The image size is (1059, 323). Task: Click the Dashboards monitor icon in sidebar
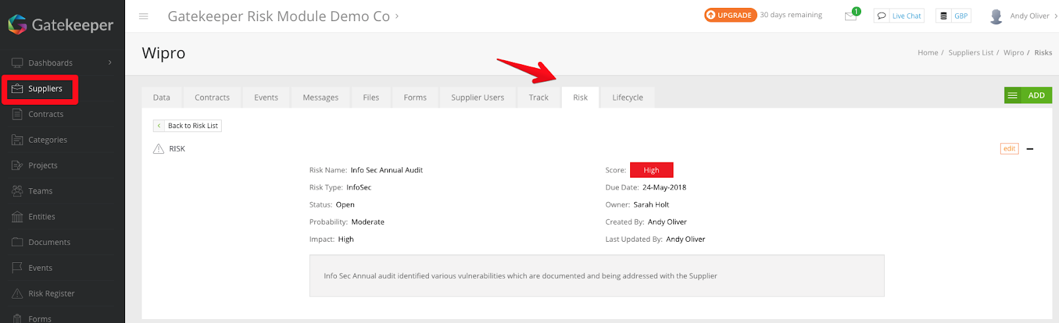tap(17, 63)
